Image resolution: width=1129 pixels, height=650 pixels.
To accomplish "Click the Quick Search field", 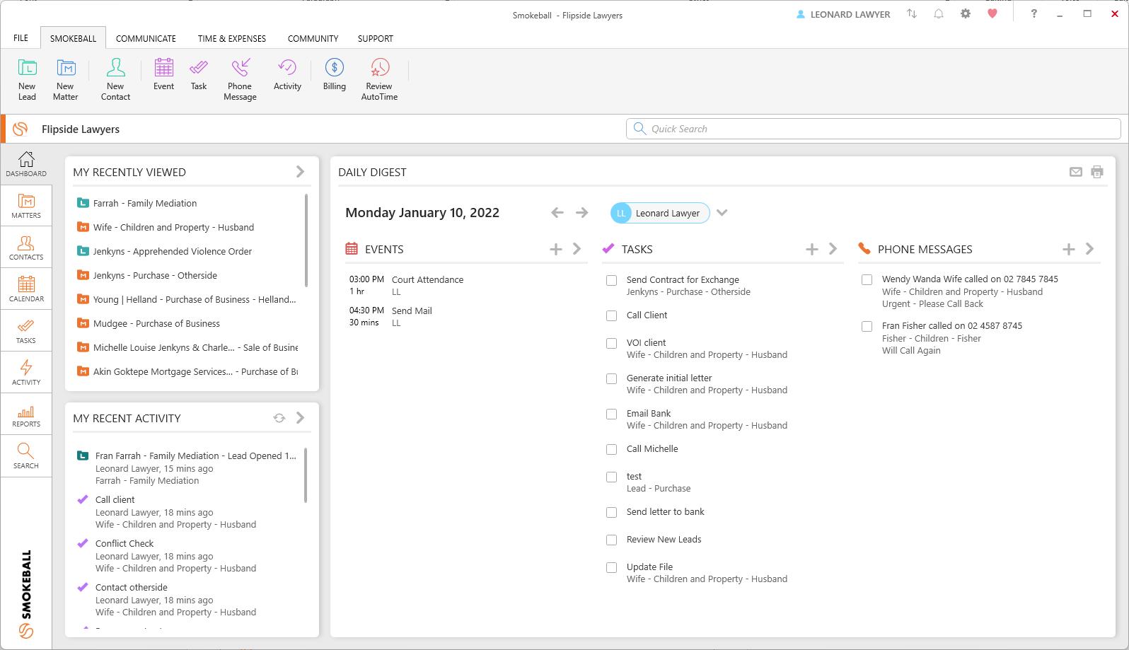I will tap(874, 129).
